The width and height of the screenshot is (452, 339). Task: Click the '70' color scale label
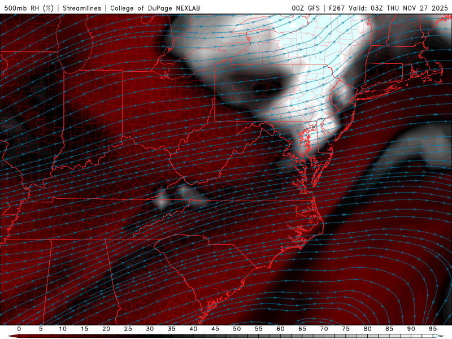pyautogui.click(x=324, y=329)
